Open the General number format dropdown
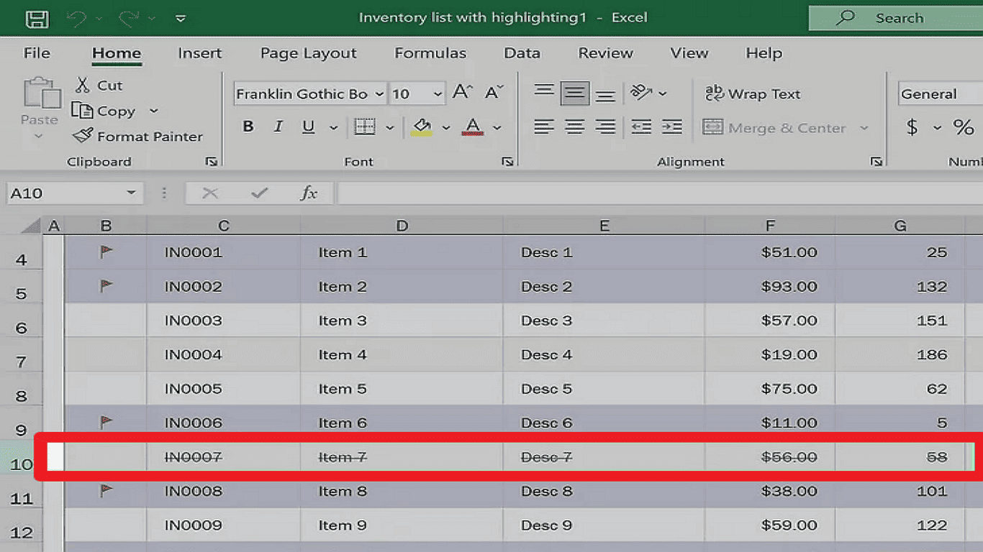 [x=941, y=94]
